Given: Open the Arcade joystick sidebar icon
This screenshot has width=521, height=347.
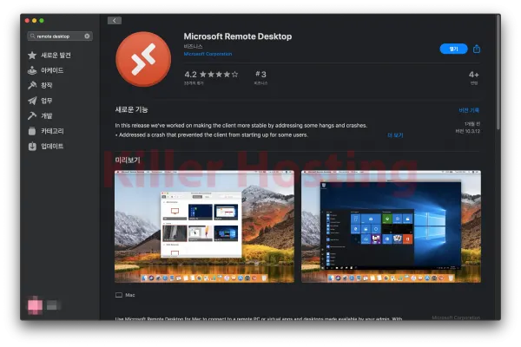Looking at the screenshot, I should pos(32,70).
